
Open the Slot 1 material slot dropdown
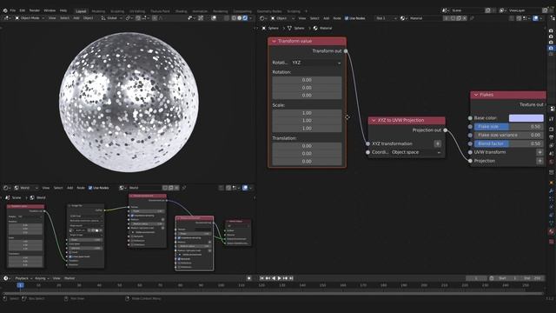[x=387, y=18]
